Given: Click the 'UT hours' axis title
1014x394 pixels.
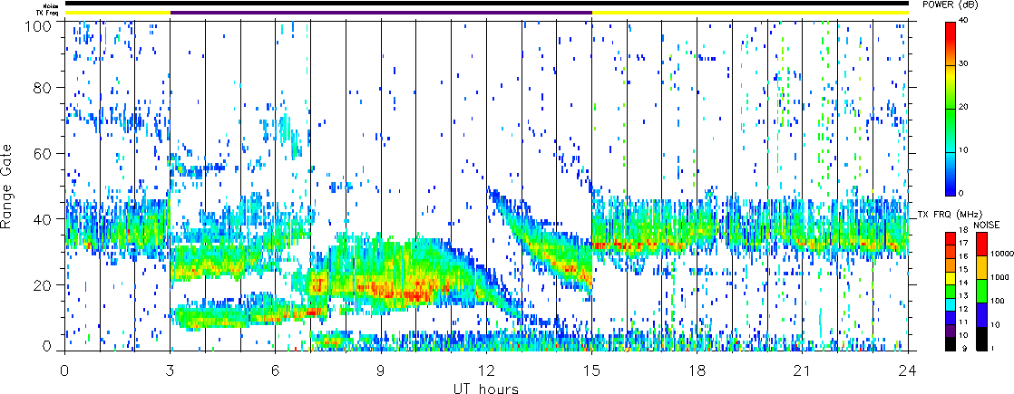Looking at the screenshot, I should [x=486, y=389].
